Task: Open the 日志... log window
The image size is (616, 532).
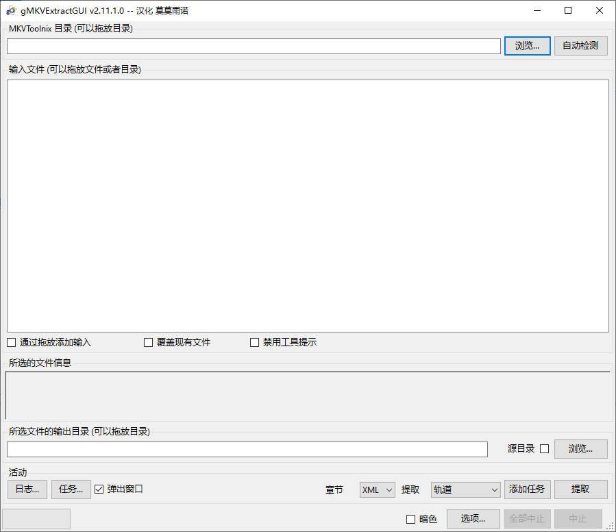Action: tap(27, 489)
